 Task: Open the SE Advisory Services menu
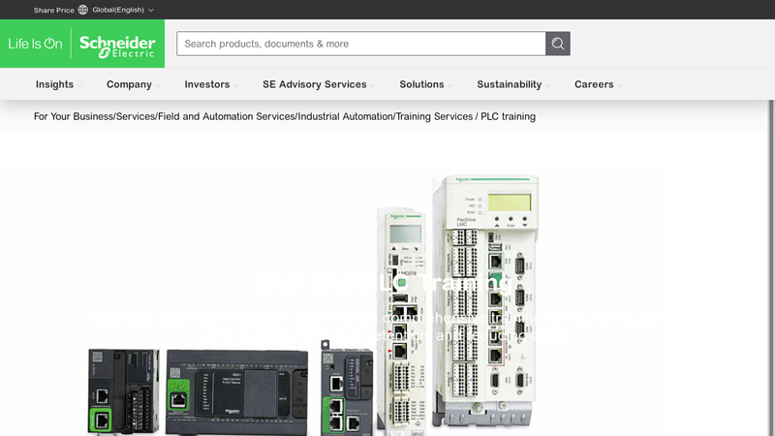[x=315, y=84]
